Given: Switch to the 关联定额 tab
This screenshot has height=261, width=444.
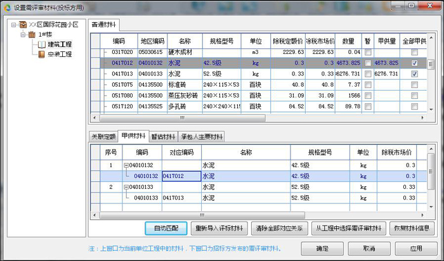Looking at the screenshot, I should click(x=103, y=137).
